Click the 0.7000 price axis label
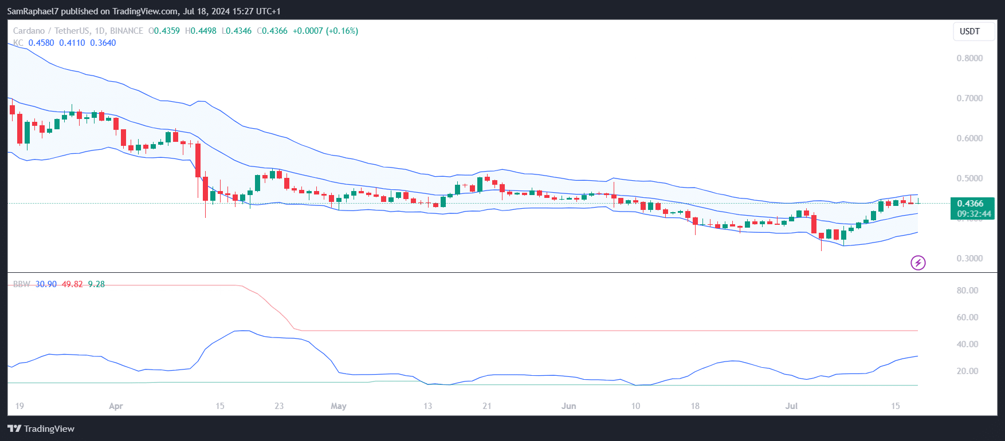This screenshot has width=1005, height=441. pos(969,98)
